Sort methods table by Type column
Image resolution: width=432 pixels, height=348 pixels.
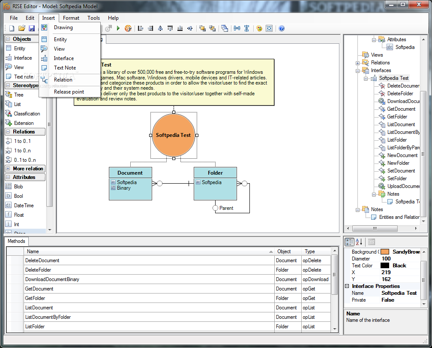coord(316,251)
